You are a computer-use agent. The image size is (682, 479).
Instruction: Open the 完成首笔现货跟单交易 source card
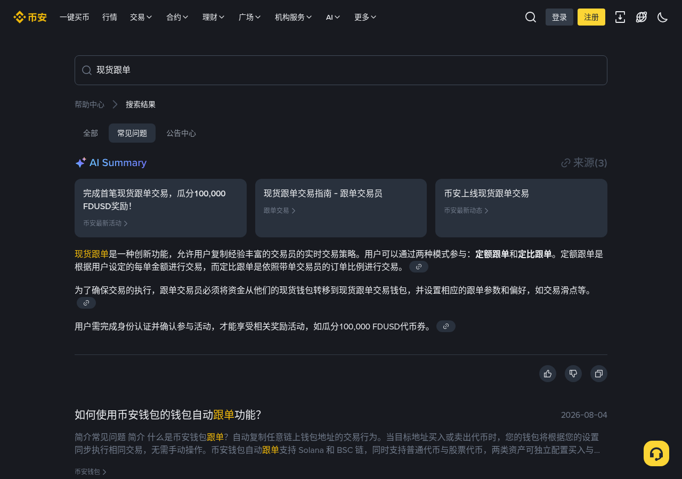[160, 208]
